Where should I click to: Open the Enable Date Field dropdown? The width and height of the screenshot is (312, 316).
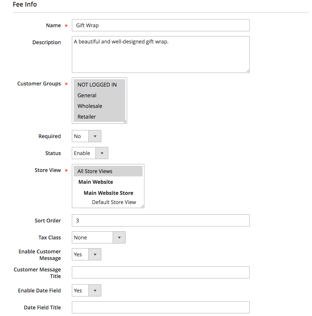pyautogui.click(x=87, y=291)
